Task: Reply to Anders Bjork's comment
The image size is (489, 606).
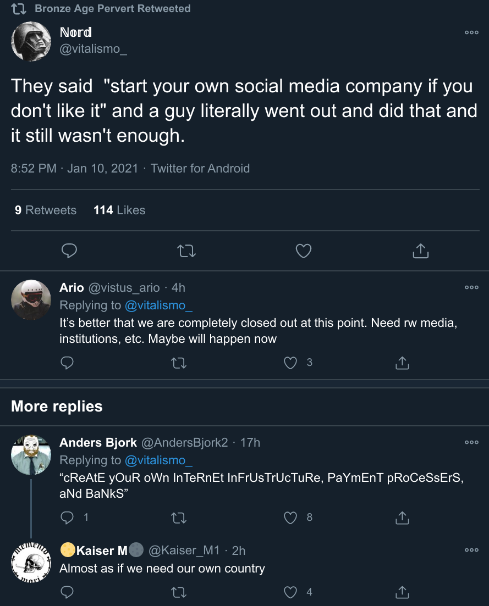Action: pyautogui.click(x=67, y=517)
